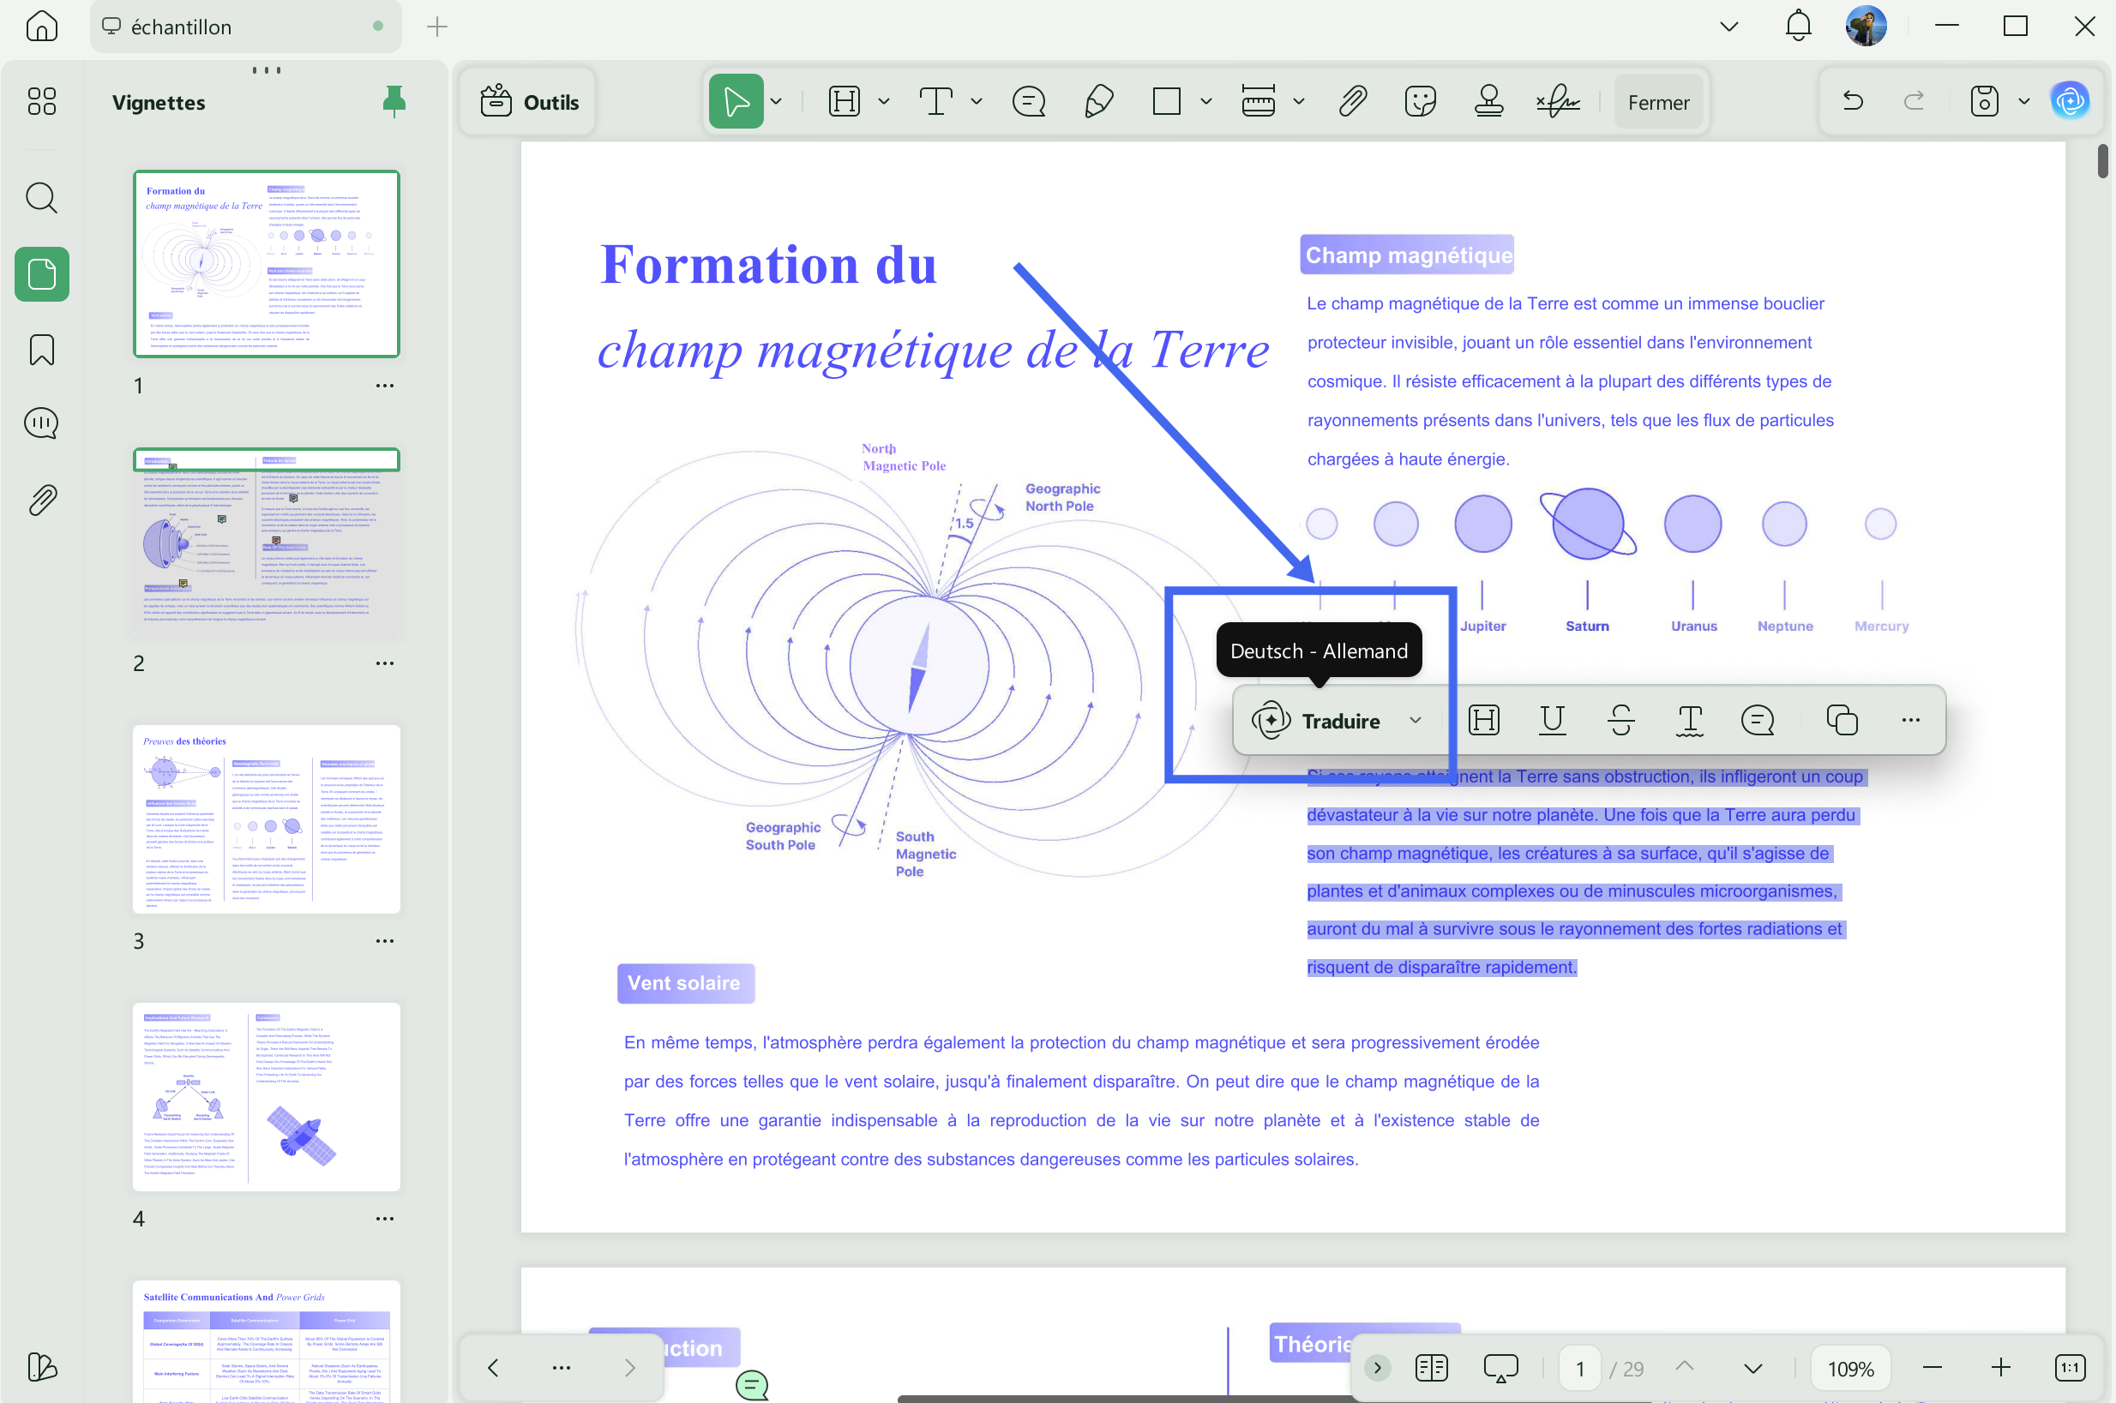The height and width of the screenshot is (1403, 2116).
Task: Select the comment note tool in toolbar
Action: point(1029,101)
